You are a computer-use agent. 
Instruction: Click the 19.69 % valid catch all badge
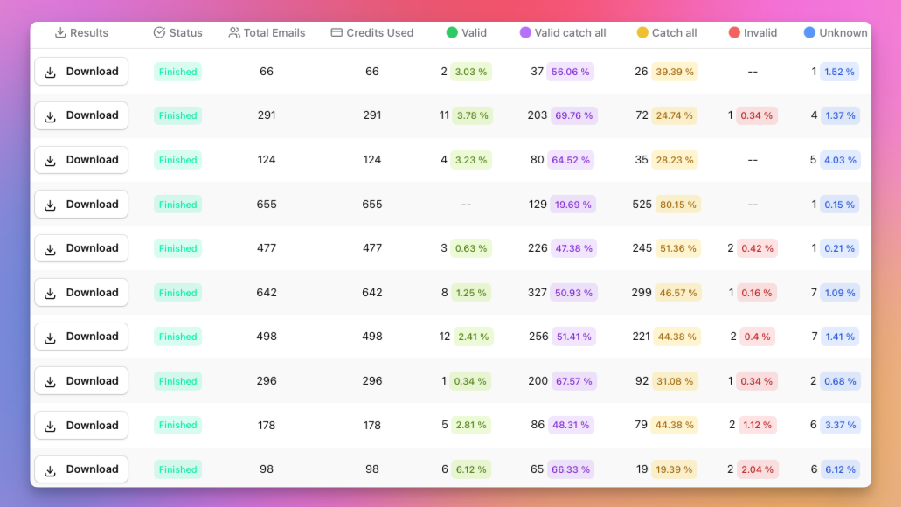(x=572, y=205)
